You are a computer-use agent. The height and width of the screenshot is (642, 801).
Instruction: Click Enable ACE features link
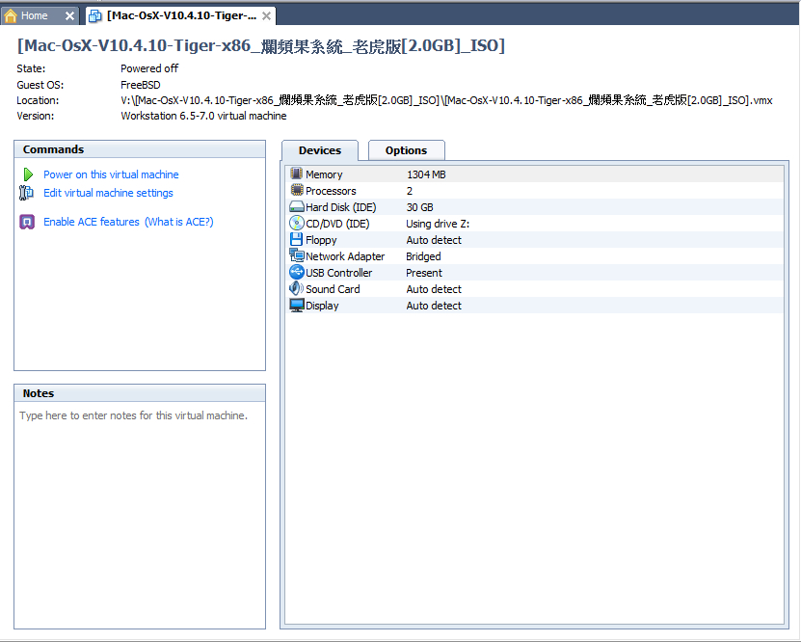coord(92,222)
